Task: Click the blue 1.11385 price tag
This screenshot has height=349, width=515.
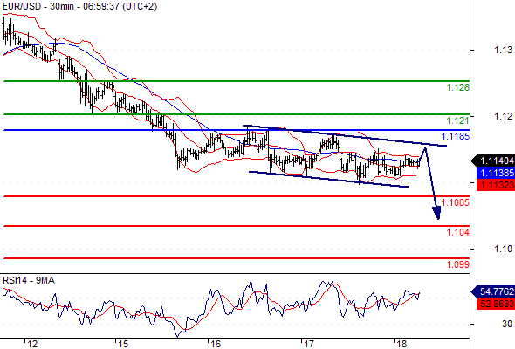Action: 496,173
